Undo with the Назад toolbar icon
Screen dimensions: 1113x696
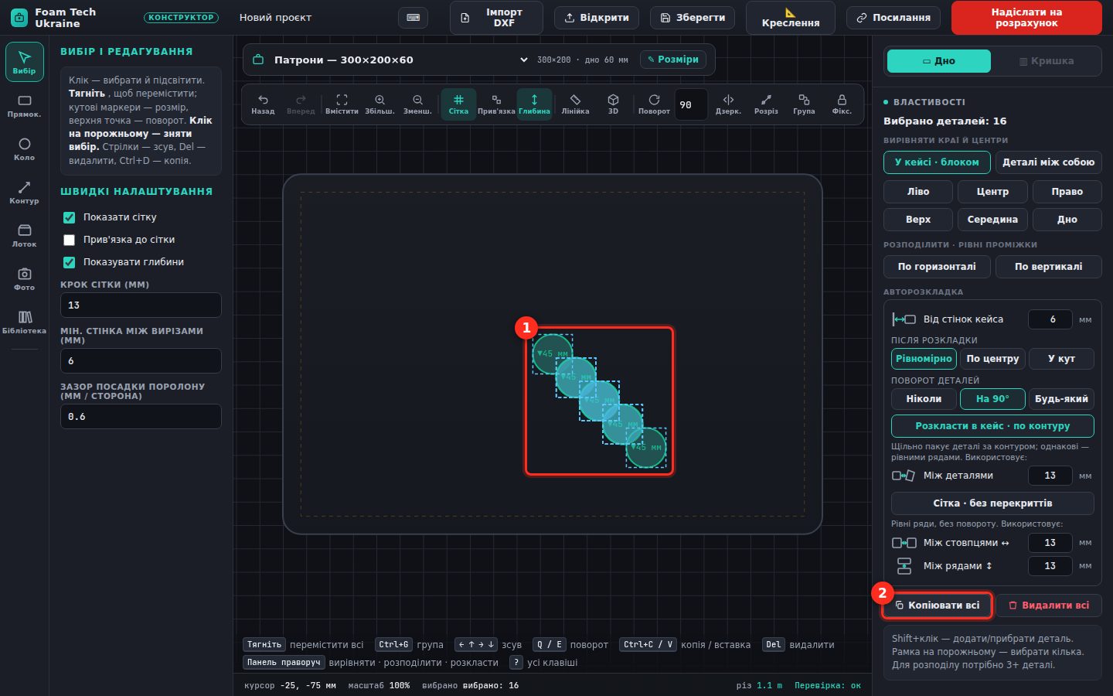tap(263, 104)
